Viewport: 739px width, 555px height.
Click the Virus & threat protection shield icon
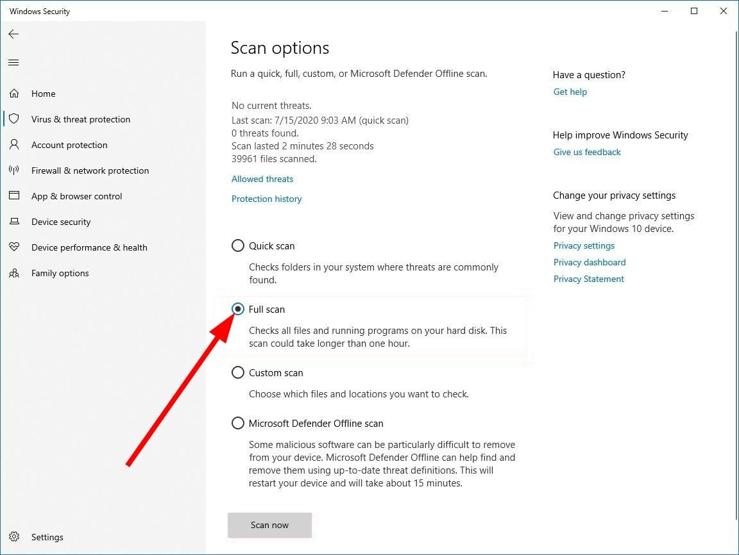coord(14,119)
